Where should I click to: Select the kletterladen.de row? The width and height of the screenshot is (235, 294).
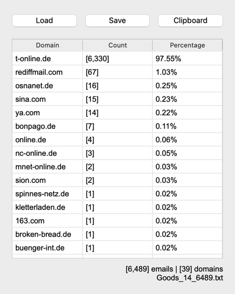117,208
